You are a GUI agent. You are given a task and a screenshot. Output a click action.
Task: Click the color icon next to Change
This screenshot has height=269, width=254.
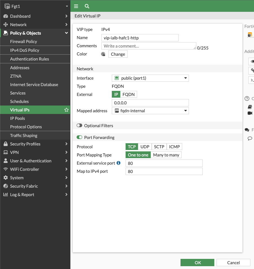tap(103, 54)
